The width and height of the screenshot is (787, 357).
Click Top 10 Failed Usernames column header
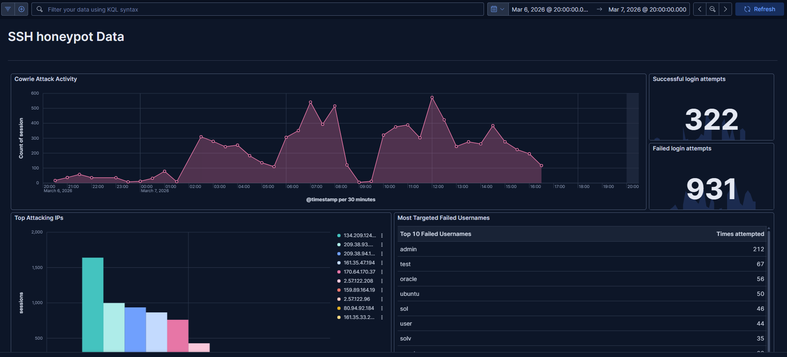[435, 234]
